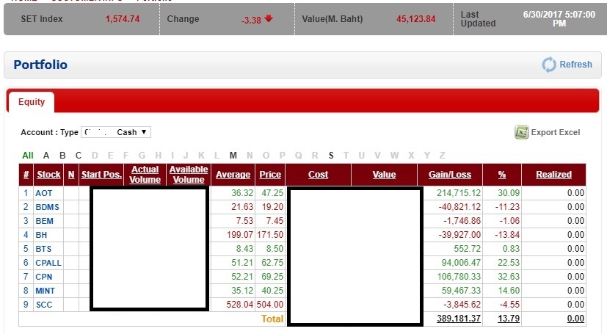This screenshot has height=334, width=607.
Task: Filter stocks by letter C
Action: pos(79,156)
